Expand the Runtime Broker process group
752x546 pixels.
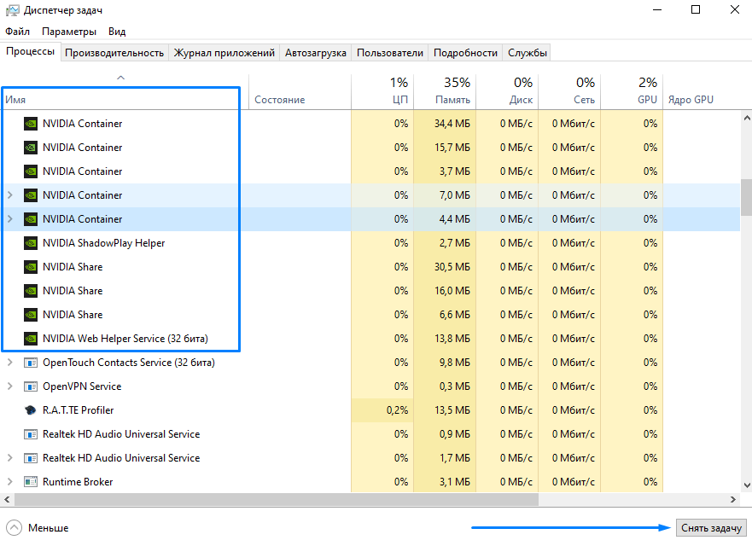(x=10, y=482)
